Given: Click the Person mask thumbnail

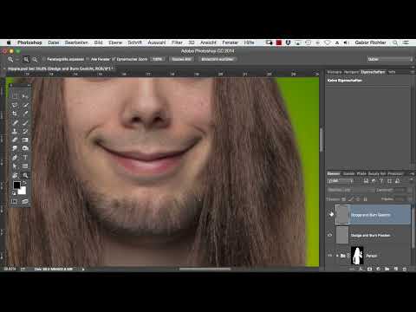Looking at the screenshot, I should [357, 256].
